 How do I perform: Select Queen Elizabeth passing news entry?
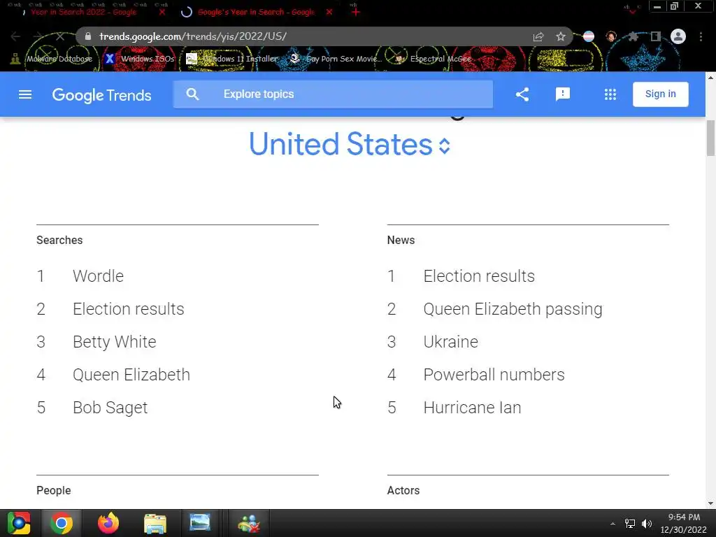coord(513,309)
